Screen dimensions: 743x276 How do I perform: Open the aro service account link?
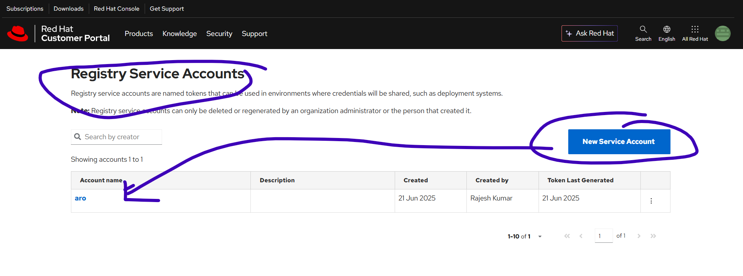click(80, 198)
